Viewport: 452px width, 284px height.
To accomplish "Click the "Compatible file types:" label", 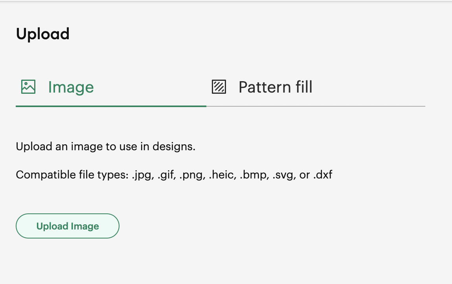I will click(x=72, y=175).
